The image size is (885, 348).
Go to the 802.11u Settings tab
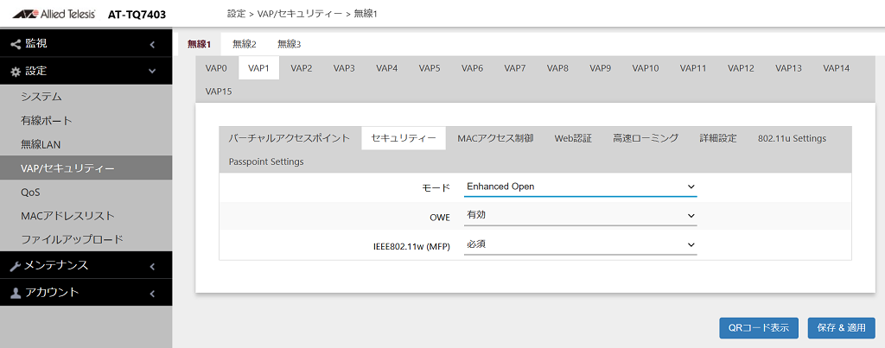coord(792,138)
